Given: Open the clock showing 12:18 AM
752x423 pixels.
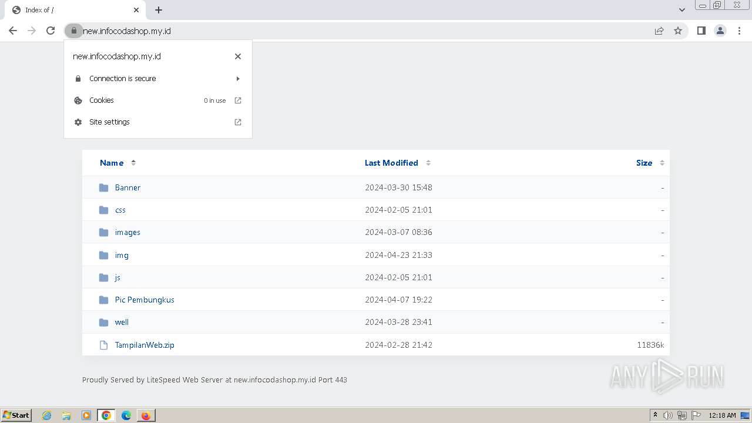Looking at the screenshot, I should coord(722,415).
